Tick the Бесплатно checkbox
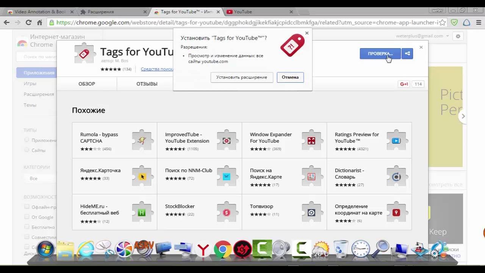 pos(27,227)
